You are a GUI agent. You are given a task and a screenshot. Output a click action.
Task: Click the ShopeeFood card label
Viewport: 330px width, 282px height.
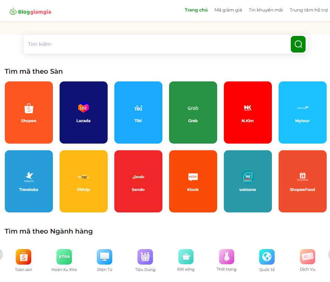pos(302,189)
